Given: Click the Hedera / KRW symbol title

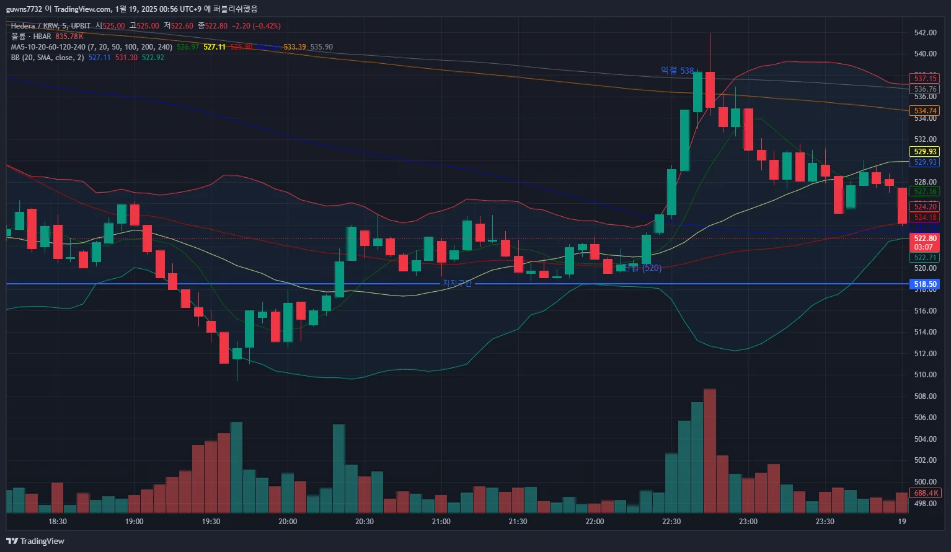Looking at the screenshot, I should pos(34,26).
